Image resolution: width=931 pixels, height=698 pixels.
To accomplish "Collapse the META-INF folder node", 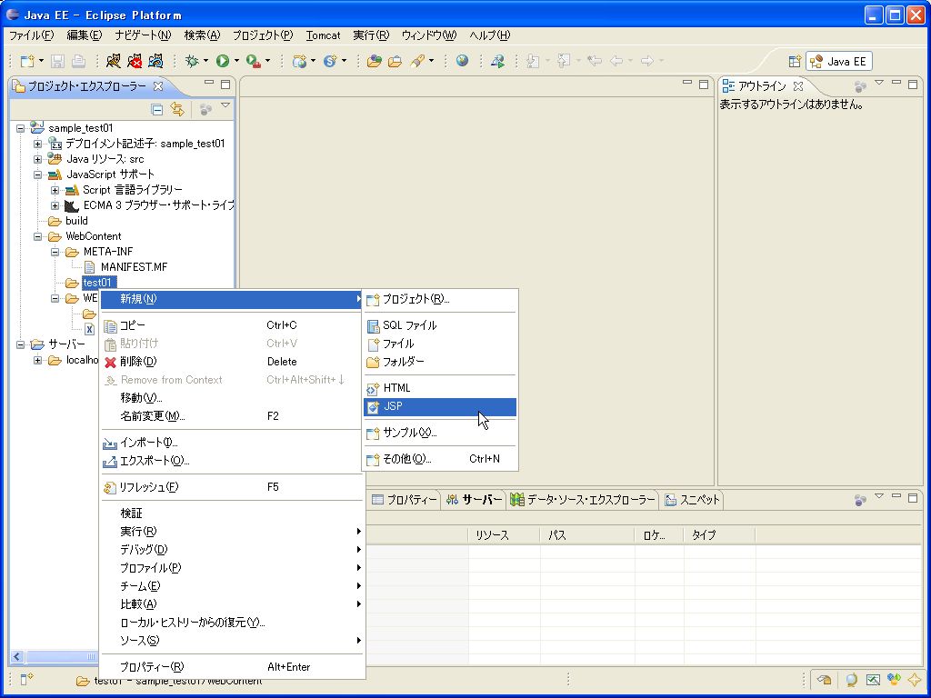I will 55,252.
